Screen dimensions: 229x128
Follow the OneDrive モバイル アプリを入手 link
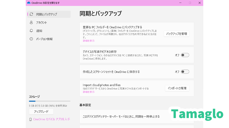pyautogui.click(x=52, y=119)
